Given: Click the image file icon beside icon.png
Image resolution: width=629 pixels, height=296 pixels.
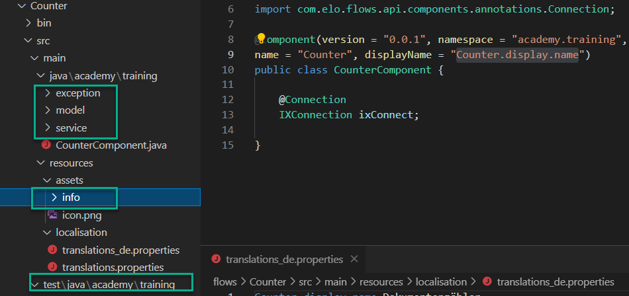Looking at the screenshot, I should 52,215.
